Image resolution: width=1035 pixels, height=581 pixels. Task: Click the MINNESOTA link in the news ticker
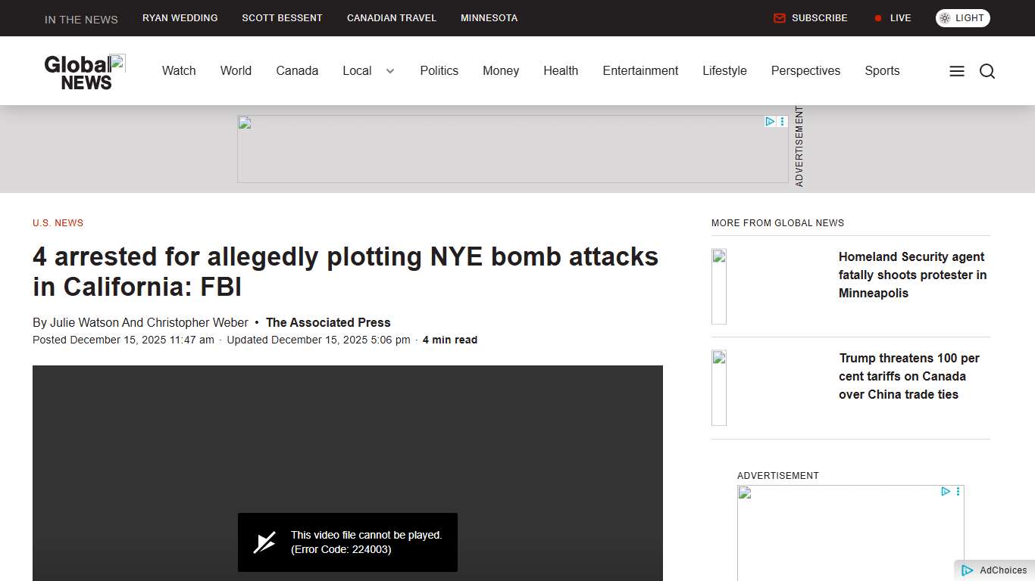pyautogui.click(x=489, y=17)
